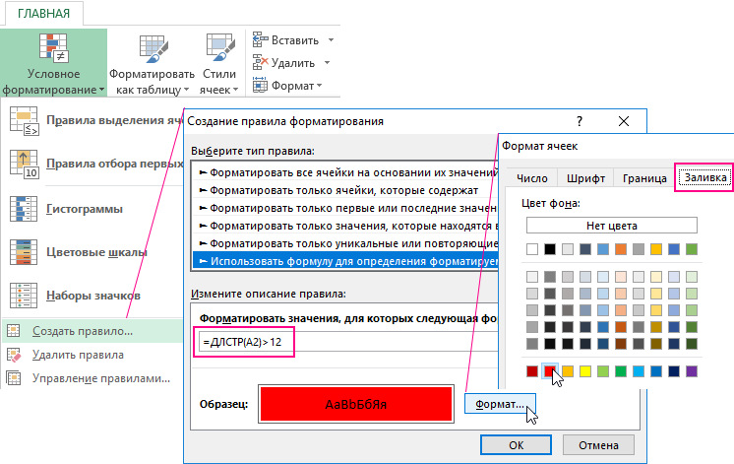Expand the Формат ribbon dropdown arrow
734x464 pixels.
(x=319, y=86)
